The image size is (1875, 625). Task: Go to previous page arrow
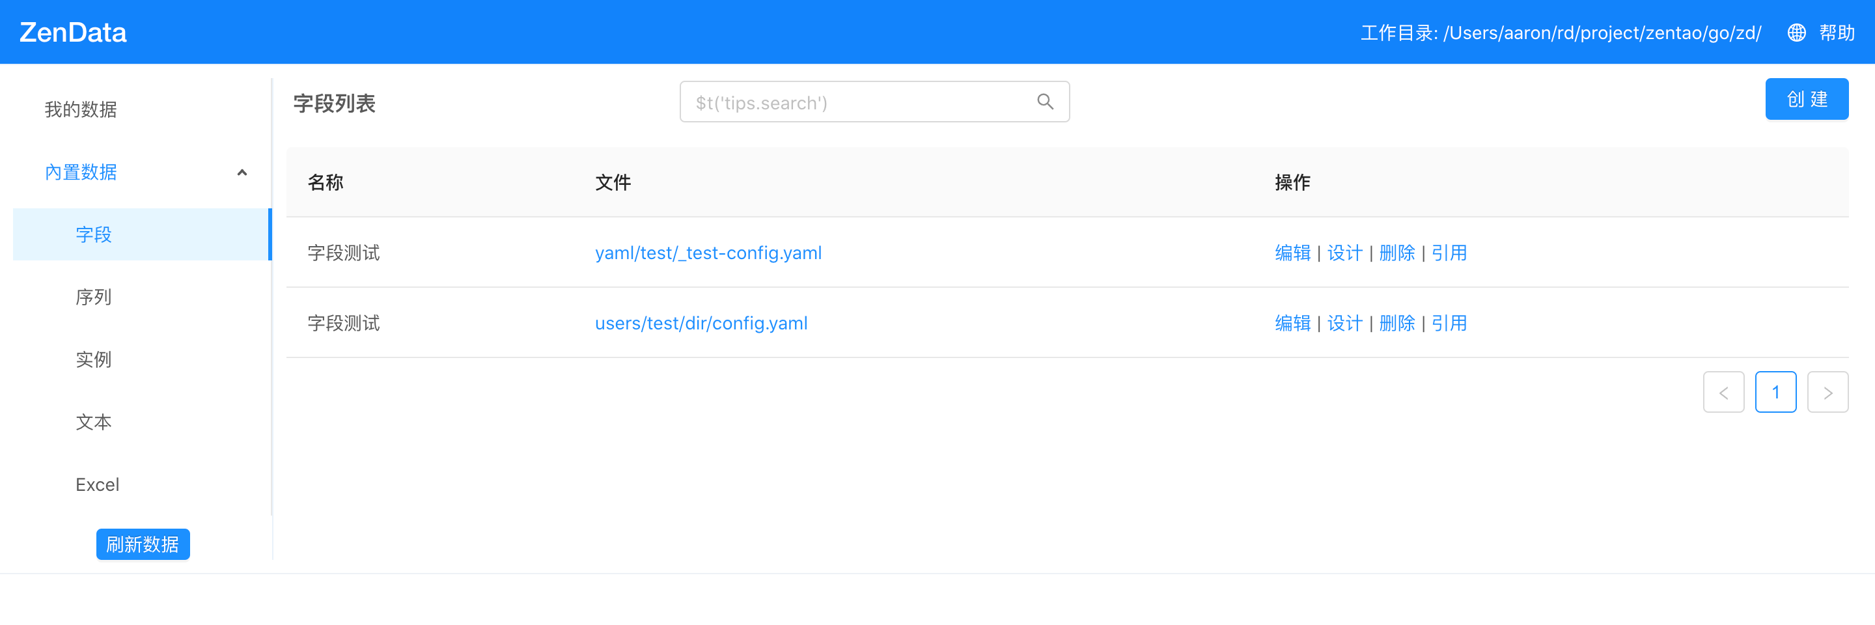pos(1723,392)
